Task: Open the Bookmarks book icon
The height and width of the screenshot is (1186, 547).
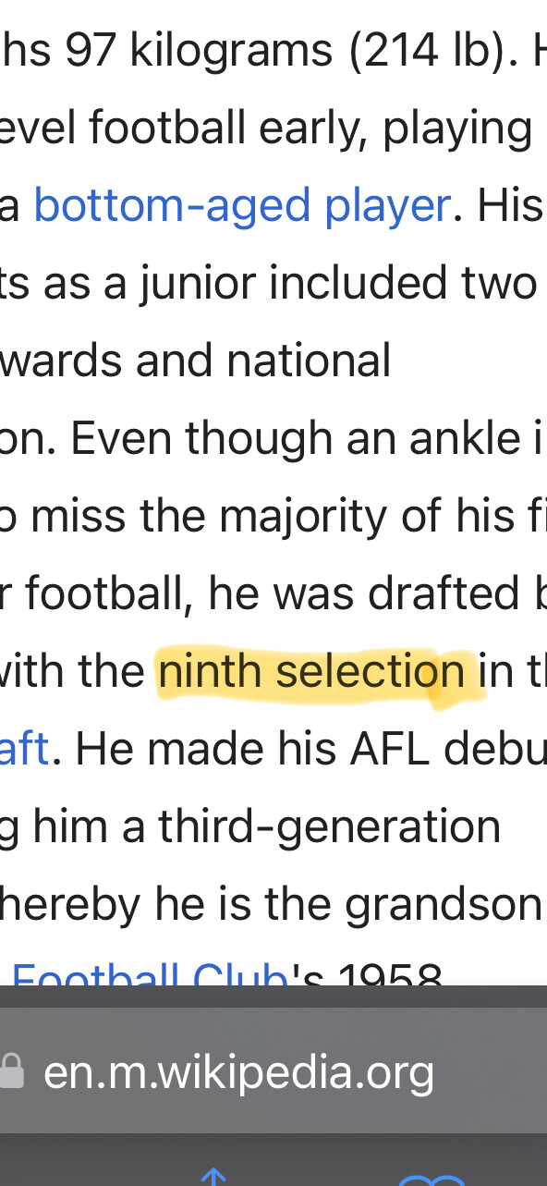Action: point(432,1180)
